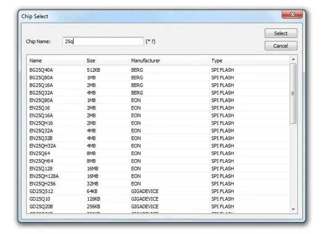Select the BG25Q16A chip row
329x234 pixels.
coord(158,85)
